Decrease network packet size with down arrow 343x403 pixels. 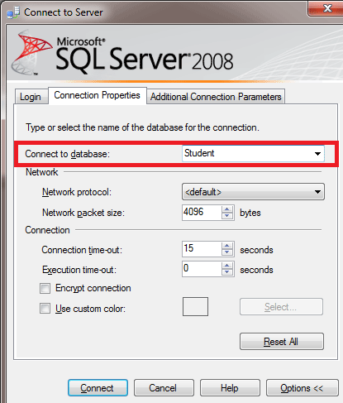tap(227, 216)
